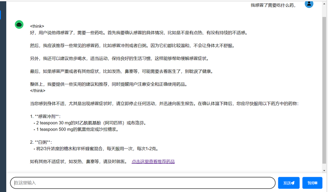Click the closing </think> tag text
The image size is (328, 192).
point(38,90)
